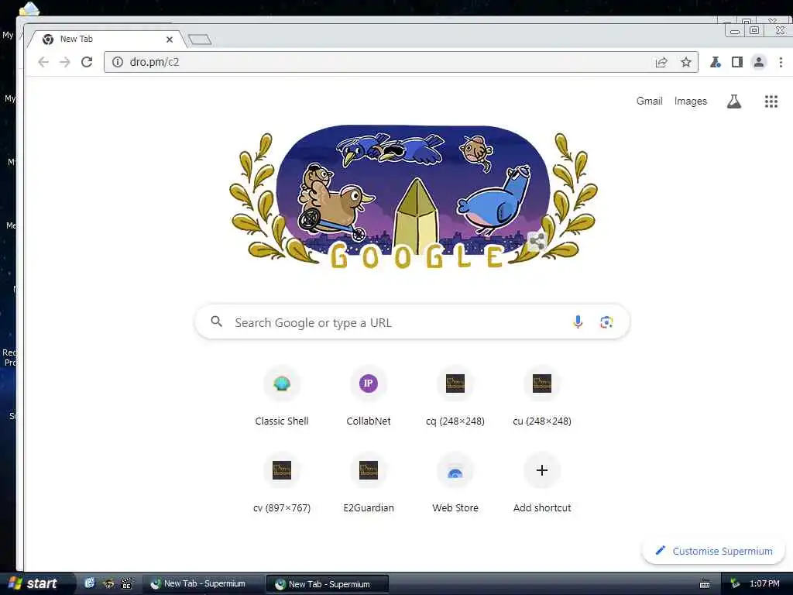Screen dimensions: 793x595
Task: View site information icon in address bar
Action: point(118,62)
